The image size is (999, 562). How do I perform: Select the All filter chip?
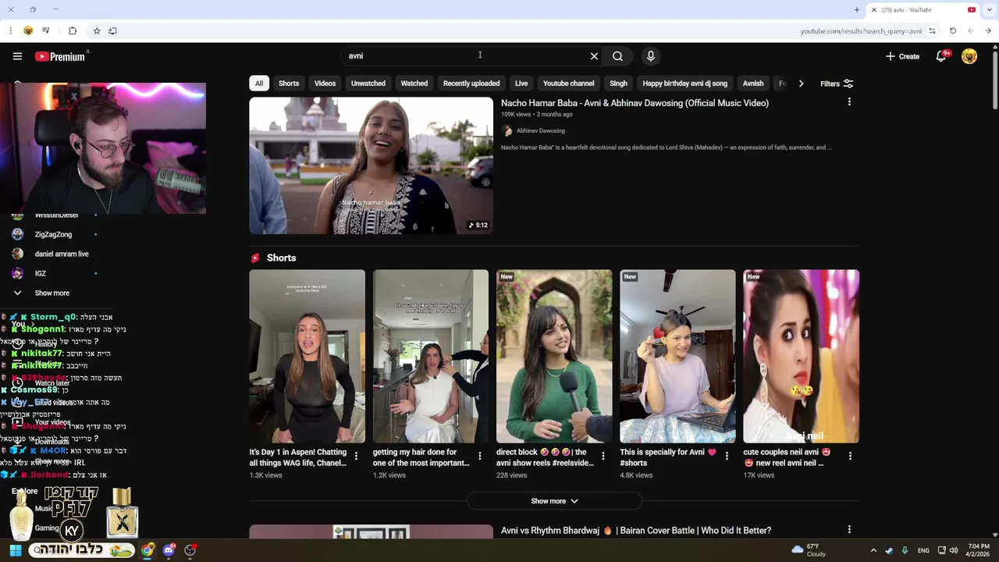coord(258,84)
